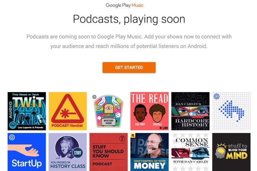Choose the Take Control of Your Money cover
257x171 pixels.
[150, 152]
